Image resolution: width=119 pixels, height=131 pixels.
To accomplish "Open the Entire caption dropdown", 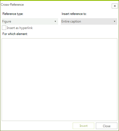I will (x=89, y=21).
